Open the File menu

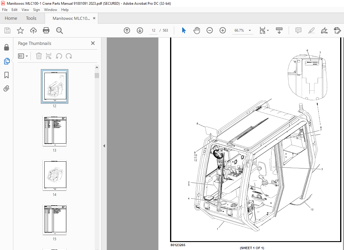tap(5, 10)
